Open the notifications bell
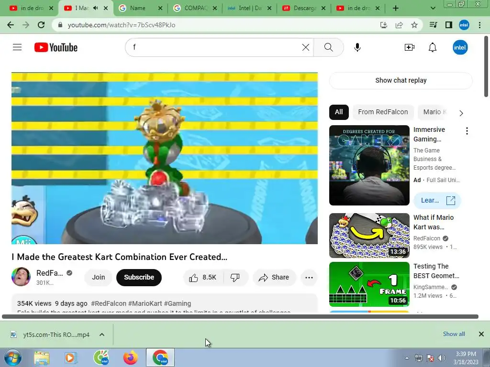490x367 pixels. pyautogui.click(x=433, y=47)
